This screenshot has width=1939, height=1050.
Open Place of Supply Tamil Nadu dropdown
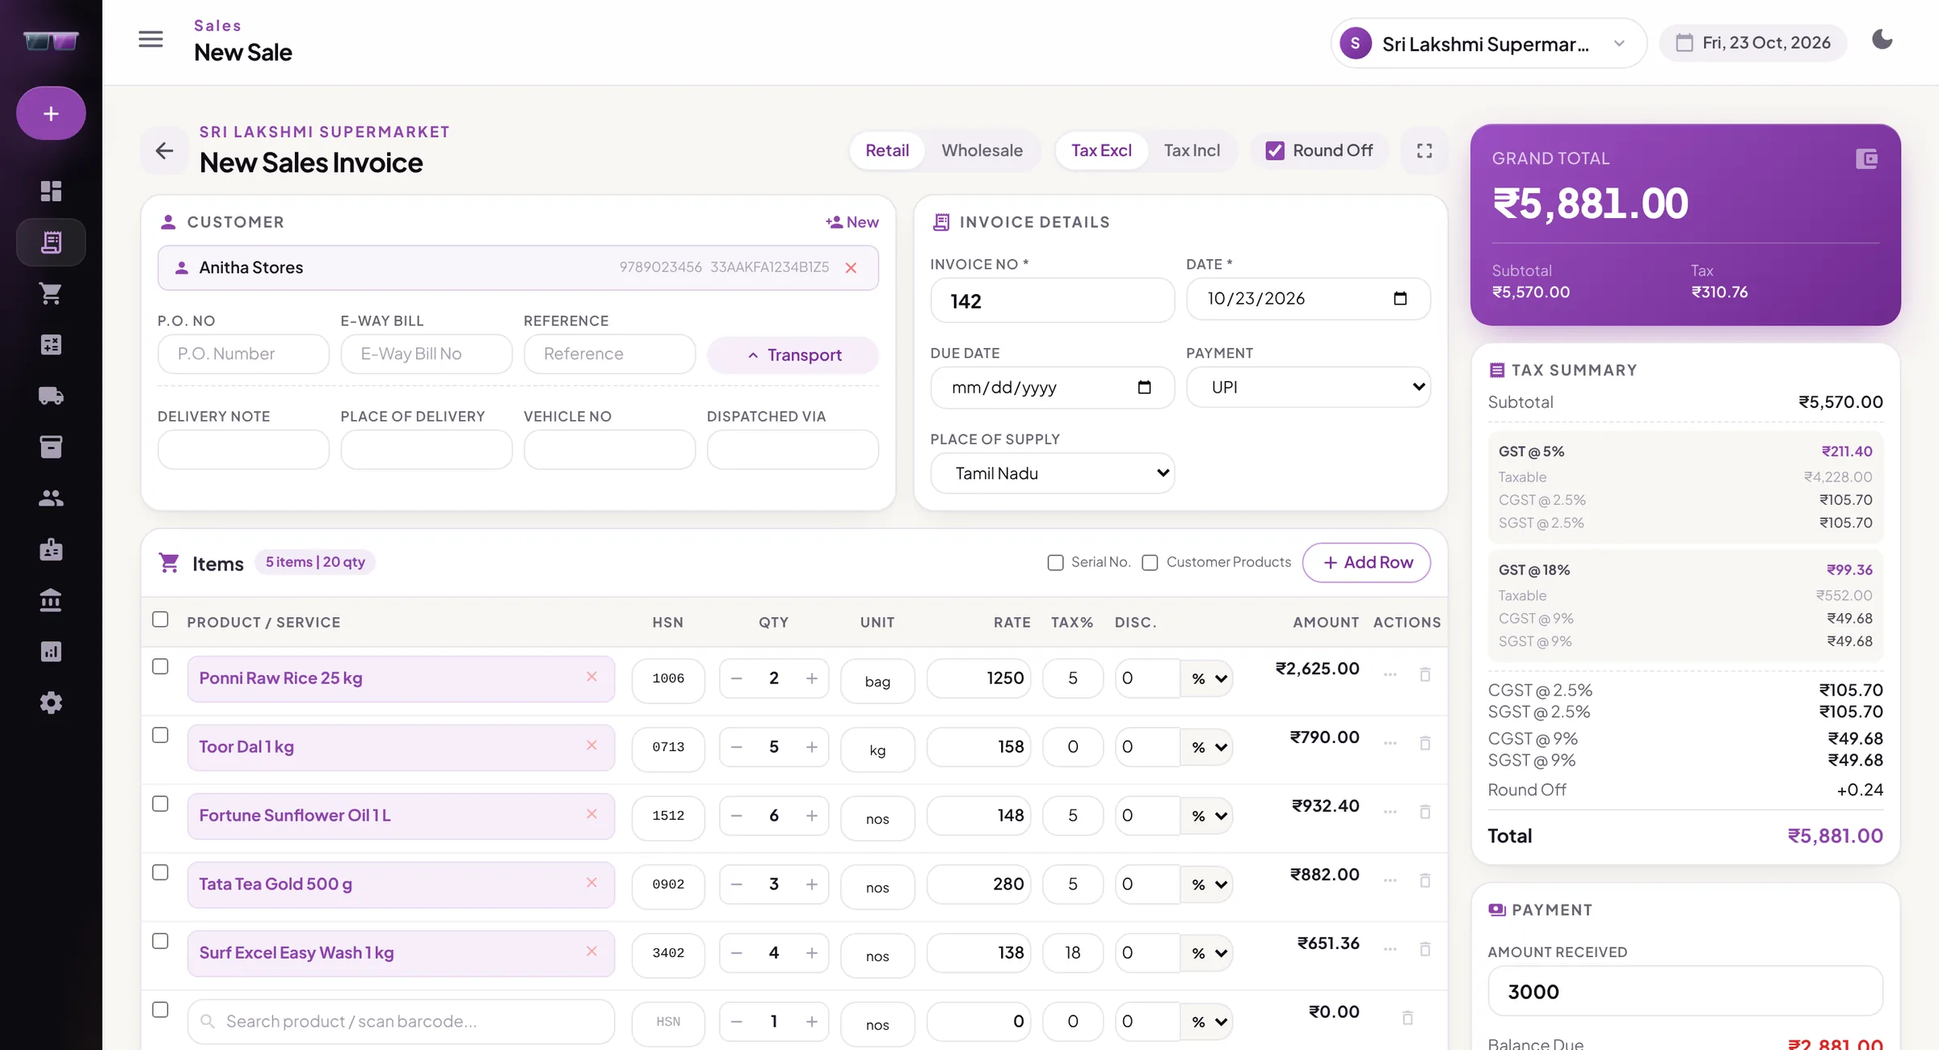coord(1052,473)
